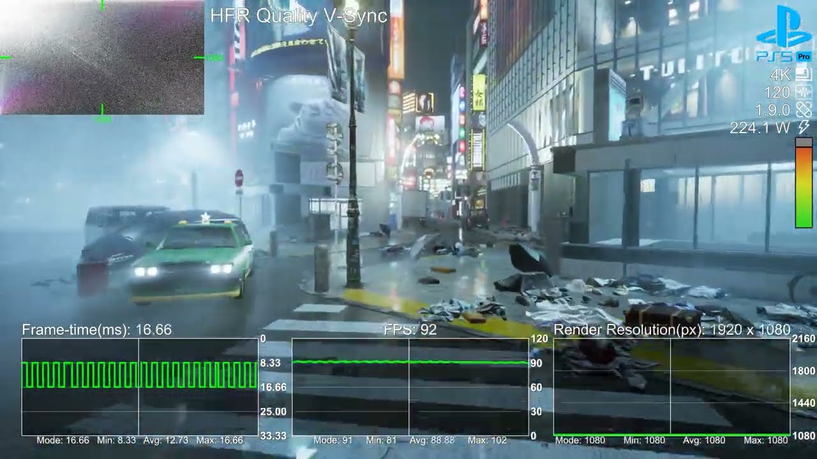Click Mode: 91 under FPS graph
Viewport: 817px width, 459px height.
333,441
